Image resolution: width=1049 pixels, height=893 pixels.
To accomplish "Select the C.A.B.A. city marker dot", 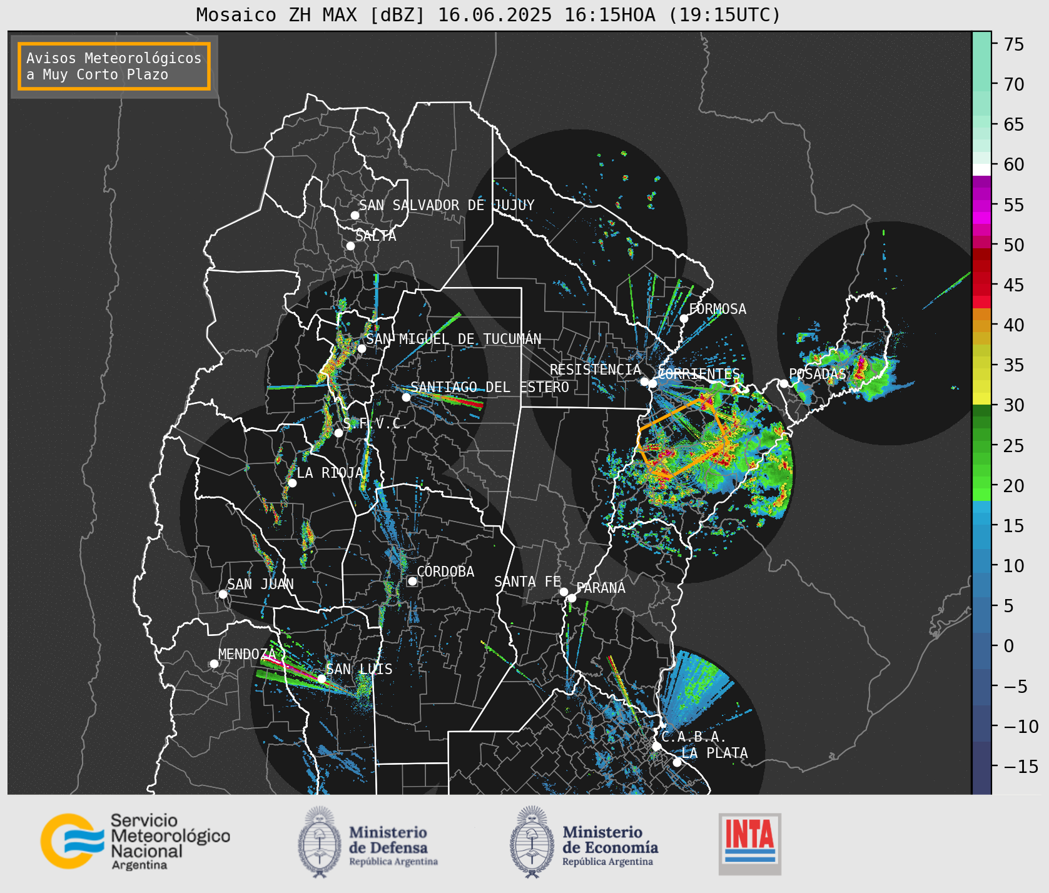I will click(x=656, y=746).
